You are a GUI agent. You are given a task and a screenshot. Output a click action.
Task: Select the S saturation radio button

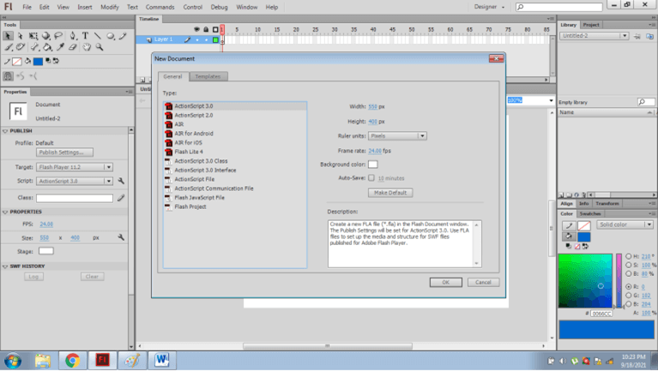tap(628, 265)
